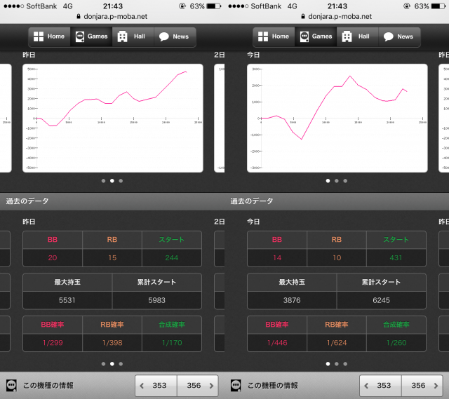
Task: Tap the Hall building icon above the 今日 chart
Action: 347,36
